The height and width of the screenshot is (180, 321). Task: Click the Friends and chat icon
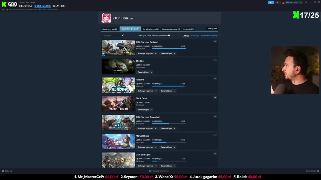point(318,171)
